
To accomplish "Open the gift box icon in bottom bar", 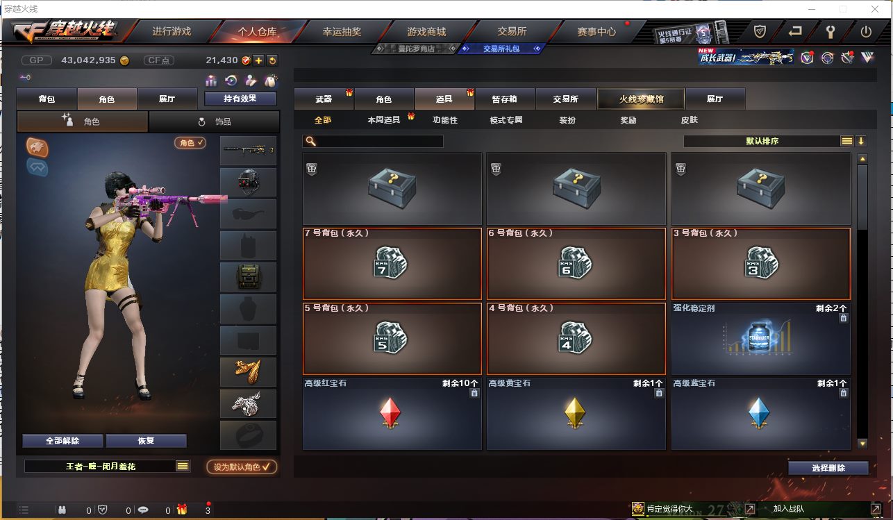I will click(x=182, y=510).
